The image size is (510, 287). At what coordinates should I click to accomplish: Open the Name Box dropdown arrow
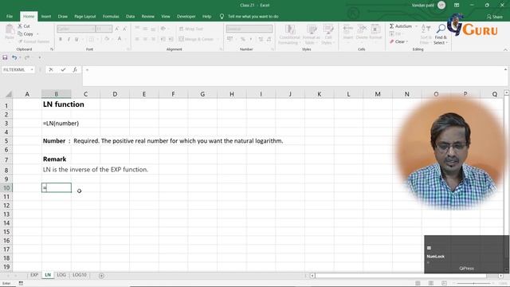coord(32,69)
